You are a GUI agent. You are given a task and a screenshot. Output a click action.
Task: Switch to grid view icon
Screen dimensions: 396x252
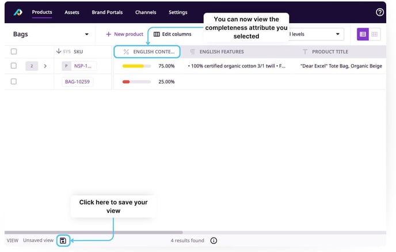click(375, 34)
